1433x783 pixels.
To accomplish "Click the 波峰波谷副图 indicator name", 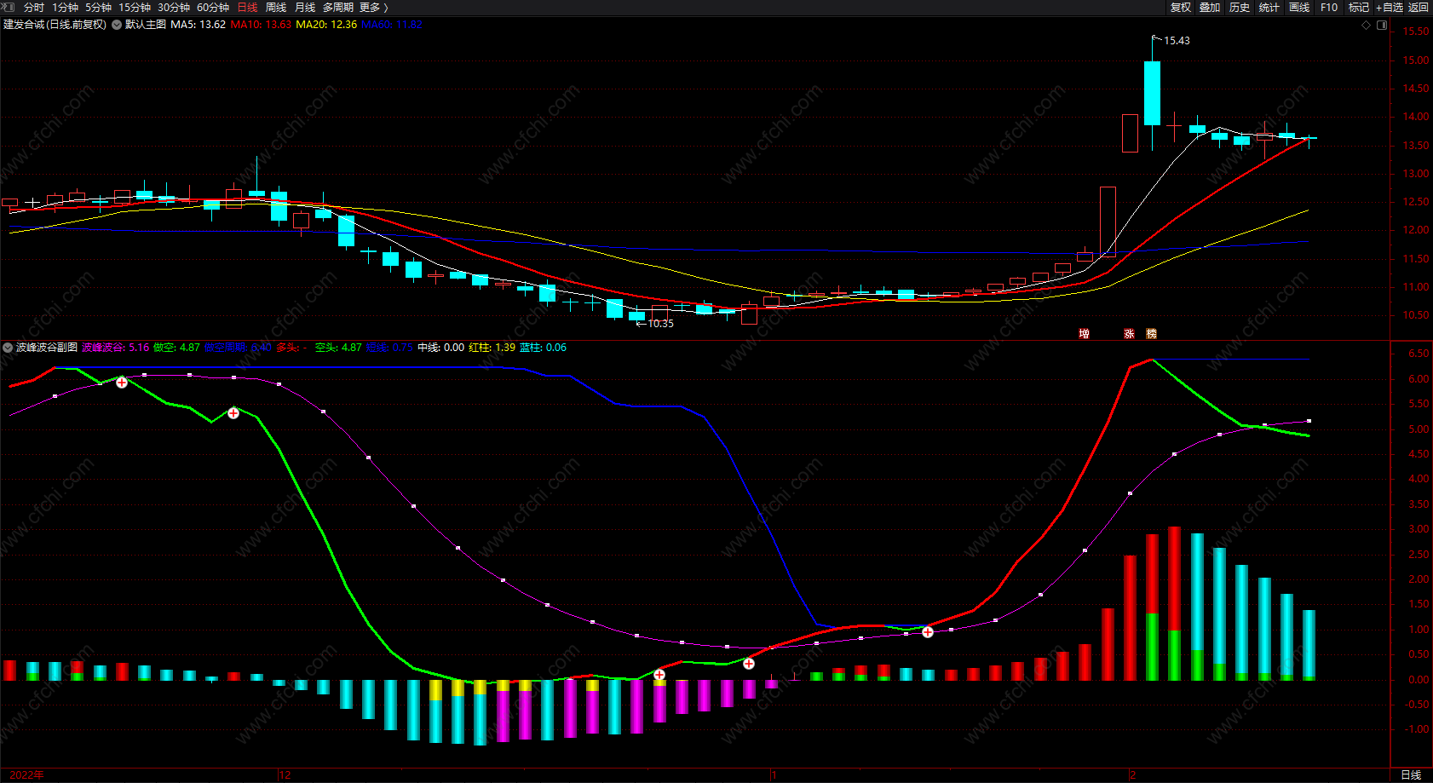I will tap(47, 348).
